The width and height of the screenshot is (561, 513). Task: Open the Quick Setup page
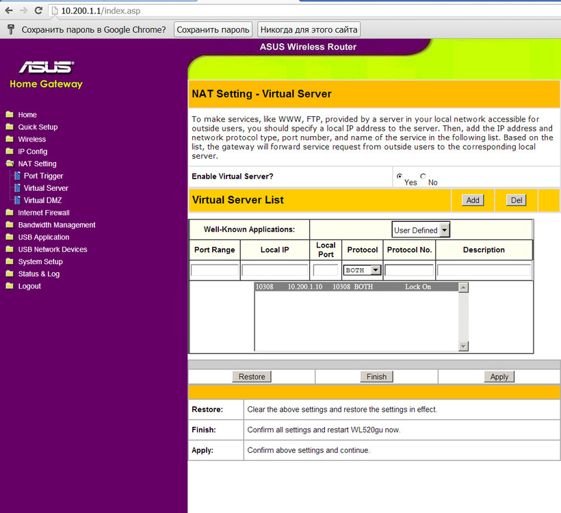[x=38, y=127]
